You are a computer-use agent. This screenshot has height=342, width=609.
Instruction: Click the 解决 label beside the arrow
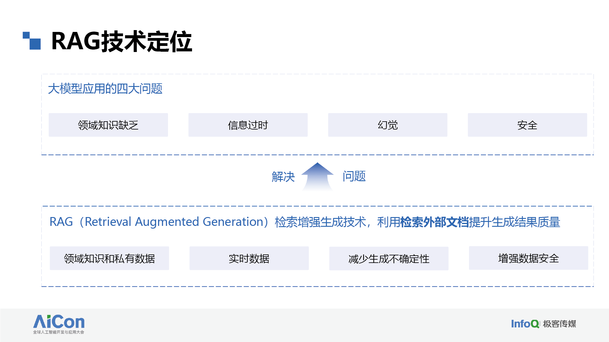[x=283, y=177]
